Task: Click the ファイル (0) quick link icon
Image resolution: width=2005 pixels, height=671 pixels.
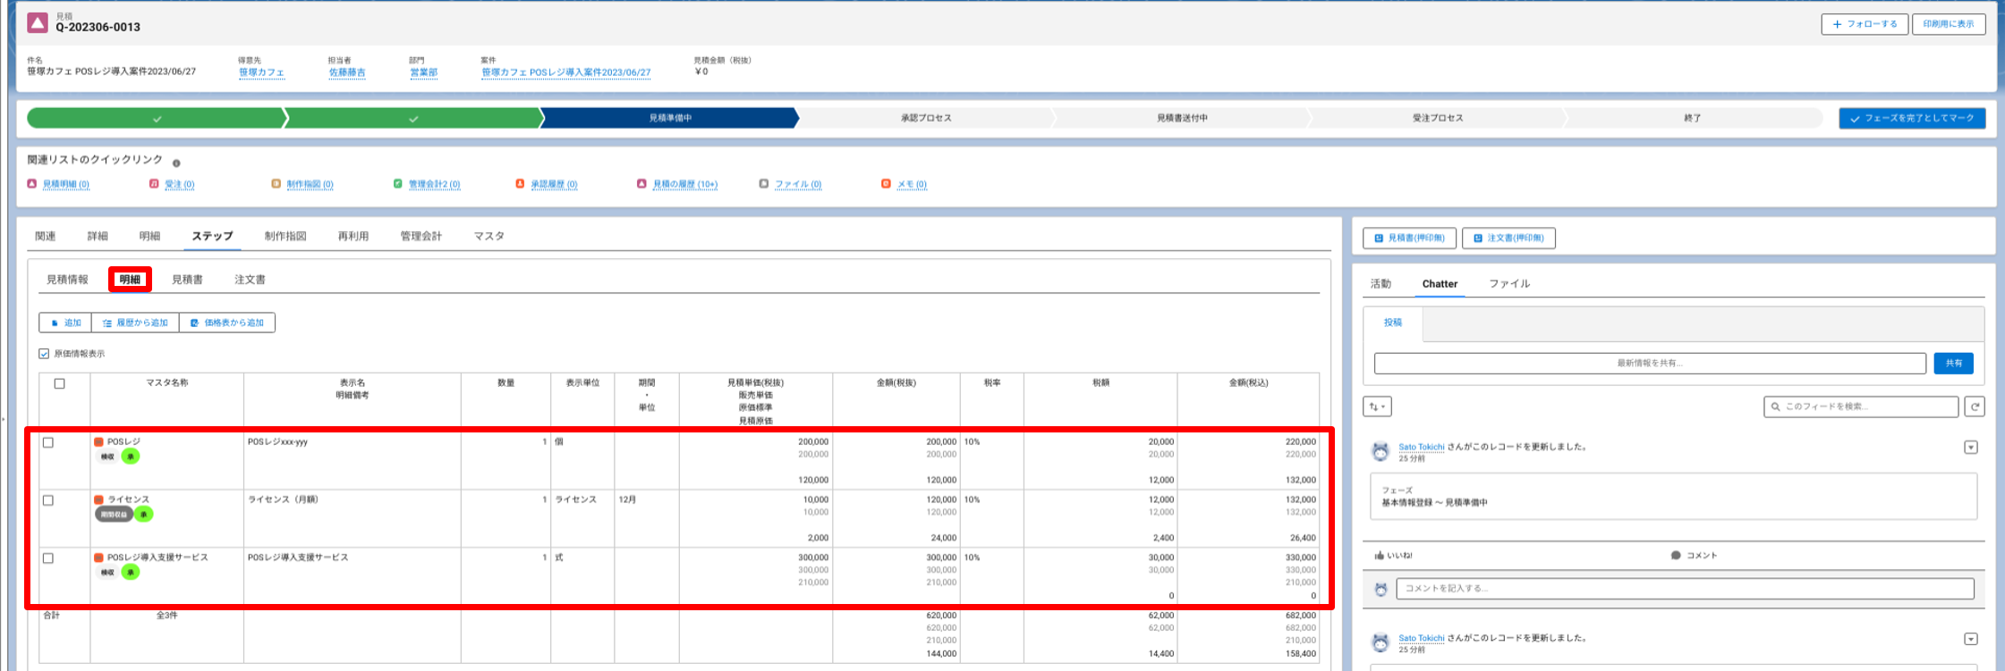Action: pos(763,183)
